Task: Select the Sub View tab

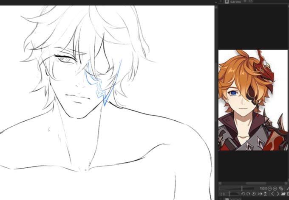Action: [x=233, y=1]
